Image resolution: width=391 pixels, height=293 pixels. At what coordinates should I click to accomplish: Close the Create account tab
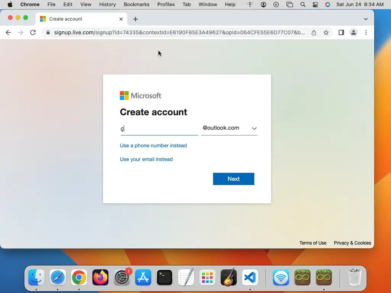(121, 19)
